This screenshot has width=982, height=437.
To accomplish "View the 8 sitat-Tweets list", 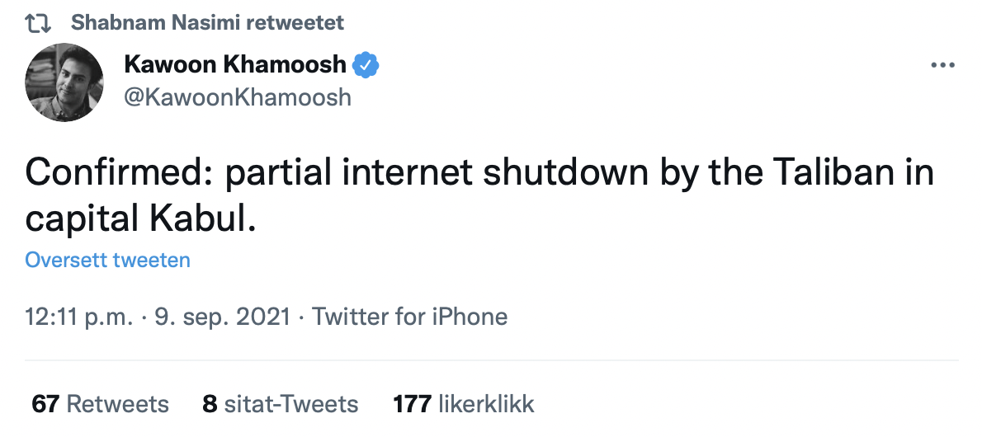I will 281,404.
